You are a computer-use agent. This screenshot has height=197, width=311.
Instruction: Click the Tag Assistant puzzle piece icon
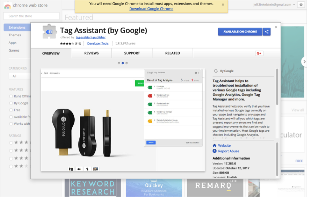[49, 31]
